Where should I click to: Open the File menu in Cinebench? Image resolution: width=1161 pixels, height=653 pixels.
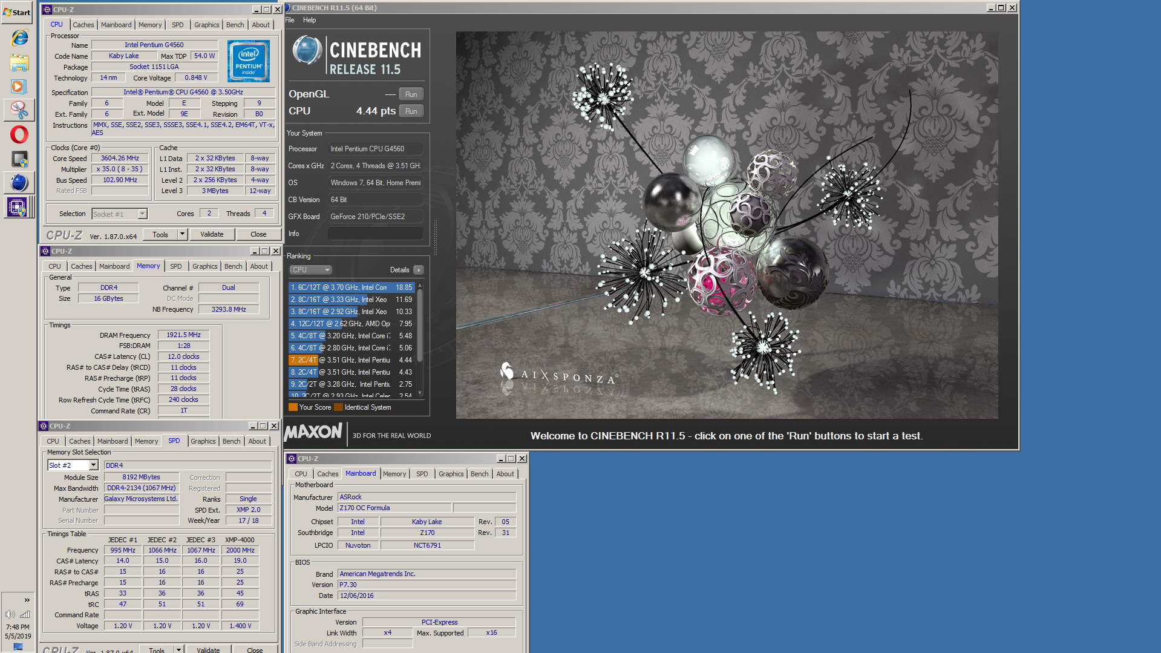tap(290, 20)
